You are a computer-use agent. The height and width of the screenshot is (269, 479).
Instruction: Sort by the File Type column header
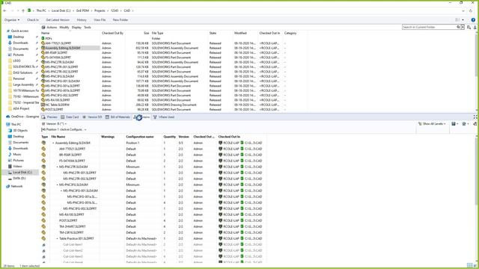[158, 33]
